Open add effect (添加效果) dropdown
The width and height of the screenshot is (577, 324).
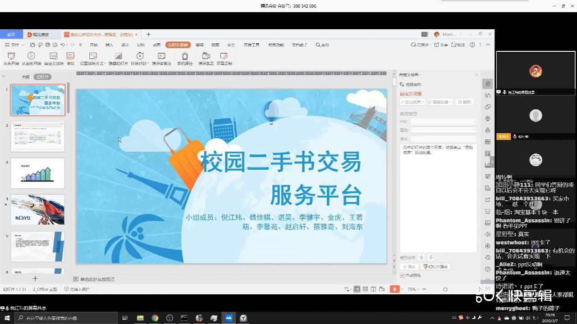point(412,102)
